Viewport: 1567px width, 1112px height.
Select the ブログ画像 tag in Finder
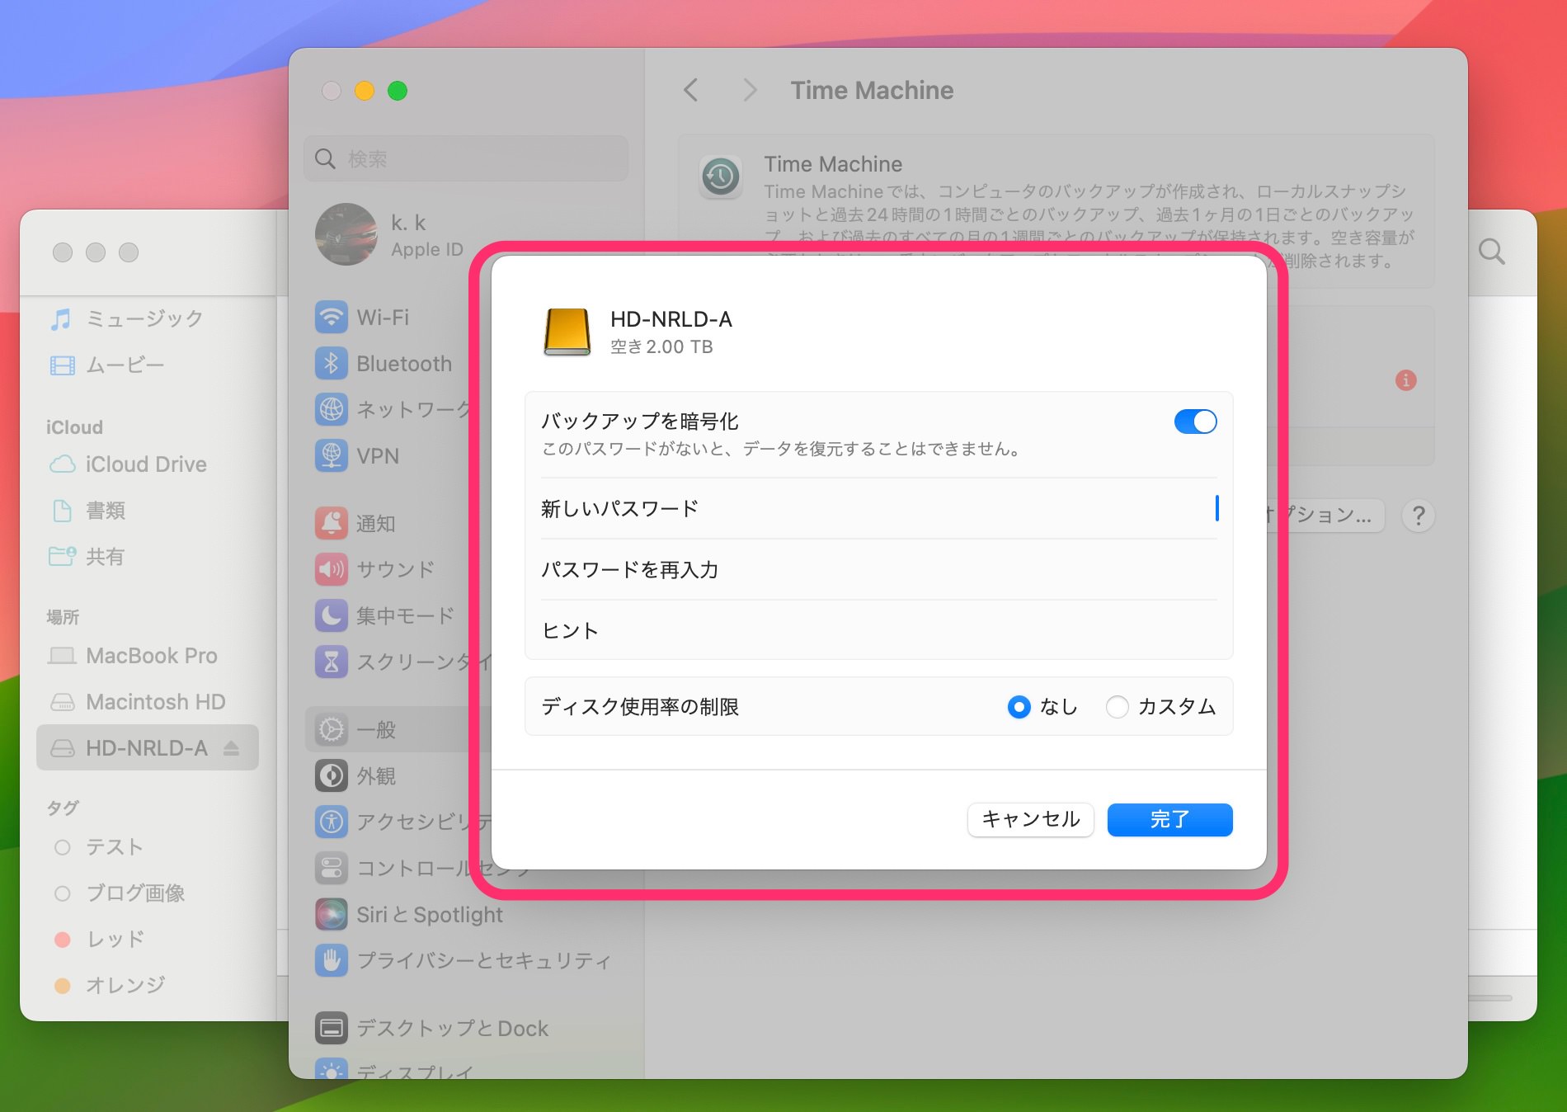click(x=147, y=893)
